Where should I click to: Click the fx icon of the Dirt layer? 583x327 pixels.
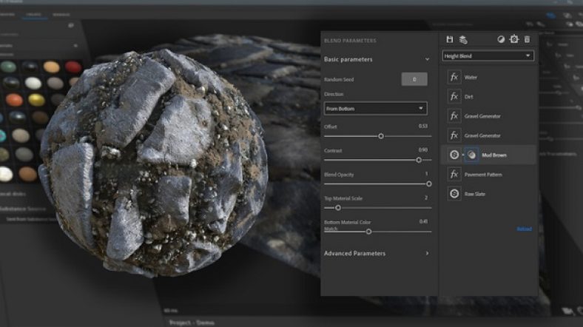[454, 97]
